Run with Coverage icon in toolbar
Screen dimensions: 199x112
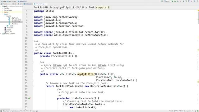click(x=178, y=1)
